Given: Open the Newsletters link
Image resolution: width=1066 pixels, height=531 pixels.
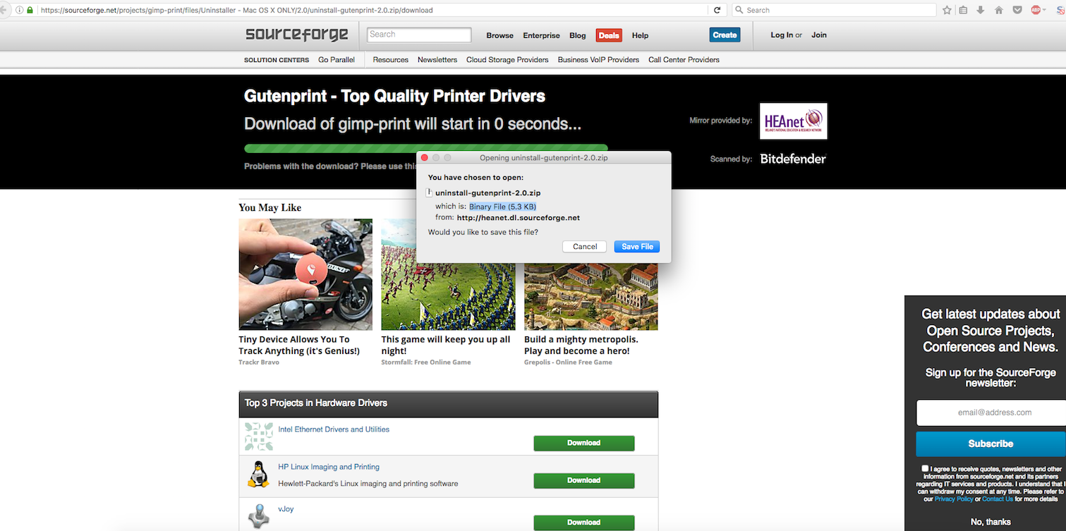Looking at the screenshot, I should pyautogui.click(x=437, y=60).
